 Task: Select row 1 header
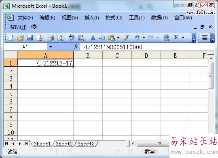coord(11,63)
